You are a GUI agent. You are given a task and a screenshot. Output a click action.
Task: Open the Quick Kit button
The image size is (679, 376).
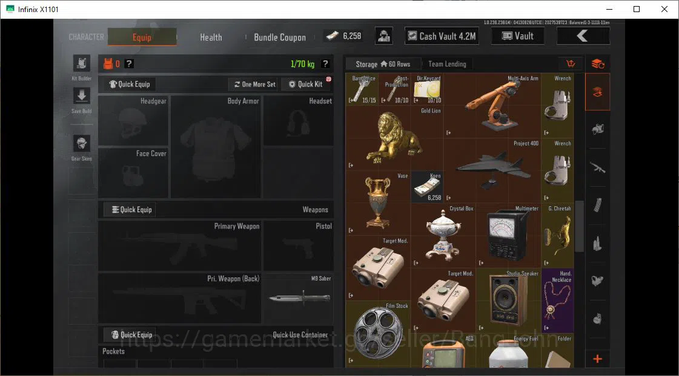click(x=306, y=84)
